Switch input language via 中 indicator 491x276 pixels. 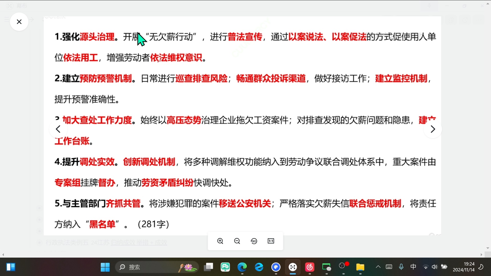(413, 267)
